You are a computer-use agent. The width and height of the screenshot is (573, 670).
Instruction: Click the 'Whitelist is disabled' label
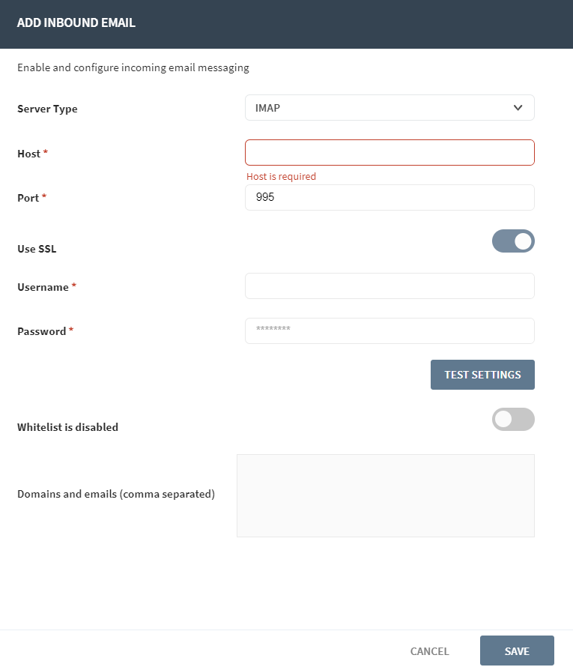[67, 427]
